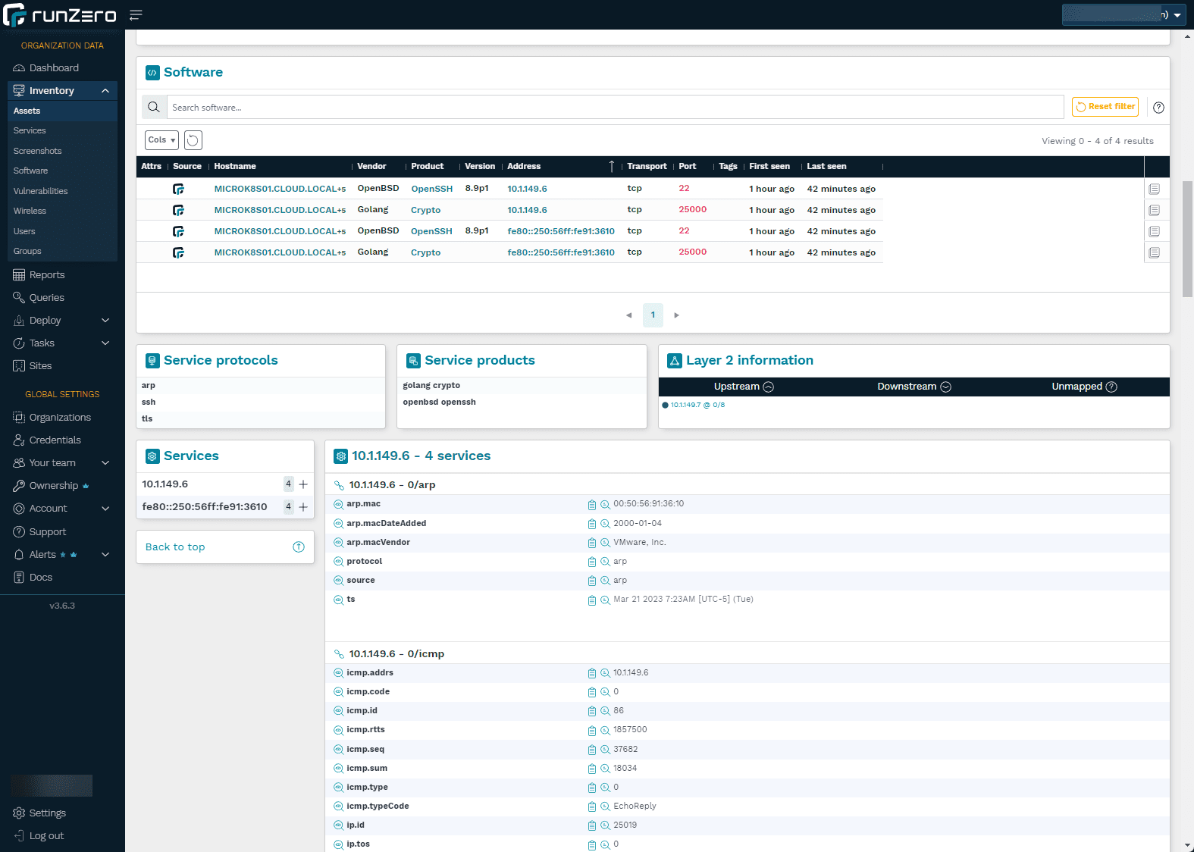Click the page scrollbar thumb on the right
This screenshot has width=1194, height=852.
tap(1187, 239)
